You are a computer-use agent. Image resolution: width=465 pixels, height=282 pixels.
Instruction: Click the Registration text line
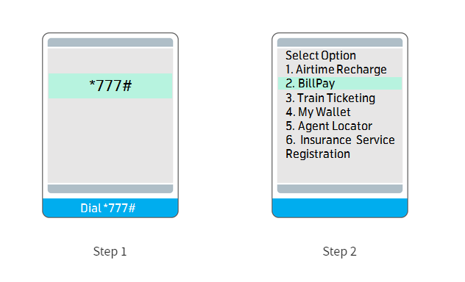click(x=318, y=154)
